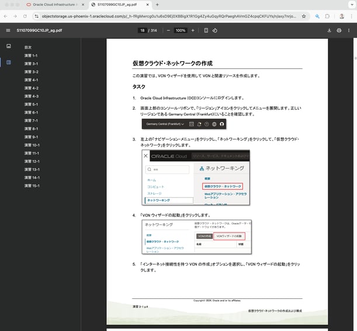357x331 pixels.
Task: Bookmark this page with the star icon
Action: 304,16
